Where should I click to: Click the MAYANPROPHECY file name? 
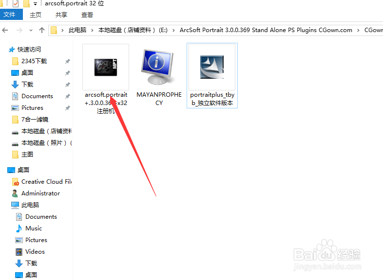pos(159,99)
